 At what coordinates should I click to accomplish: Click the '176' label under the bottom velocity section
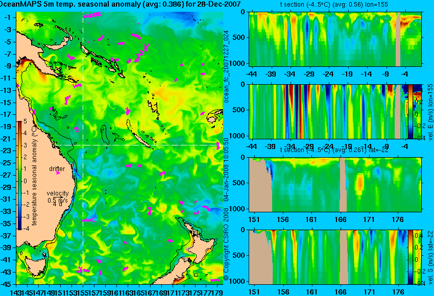398,292
